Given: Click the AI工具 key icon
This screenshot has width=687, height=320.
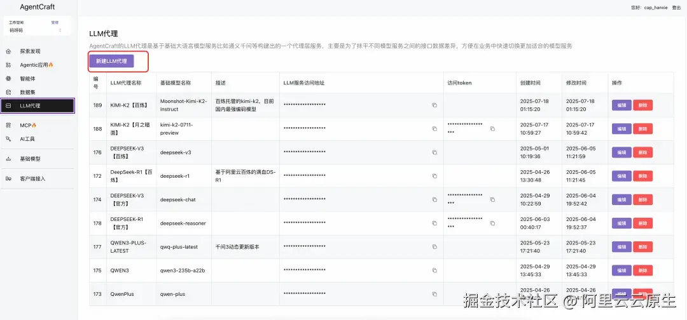Looking at the screenshot, I should coord(8,139).
